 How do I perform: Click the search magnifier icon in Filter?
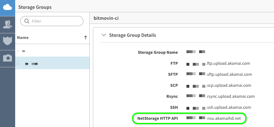pos(26,21)
